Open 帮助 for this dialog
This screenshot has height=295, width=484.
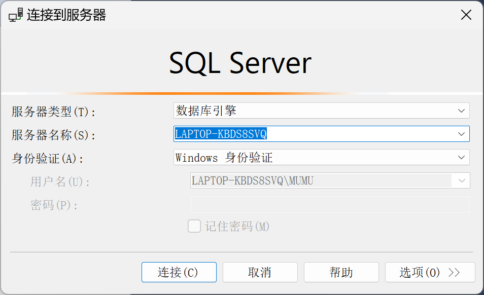coord(341,272)
